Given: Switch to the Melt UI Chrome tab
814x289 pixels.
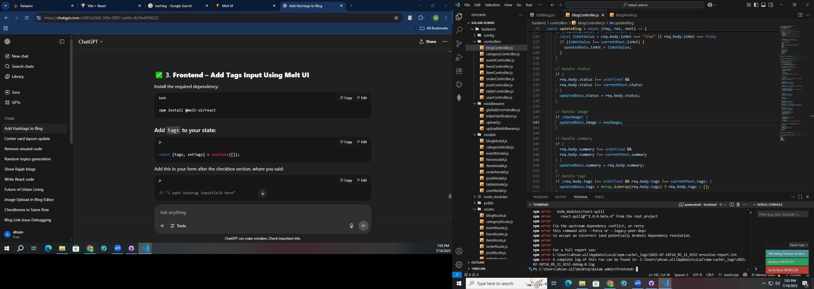Looking at the screenshot, I should pyautogui.click(x=246, y=6).
